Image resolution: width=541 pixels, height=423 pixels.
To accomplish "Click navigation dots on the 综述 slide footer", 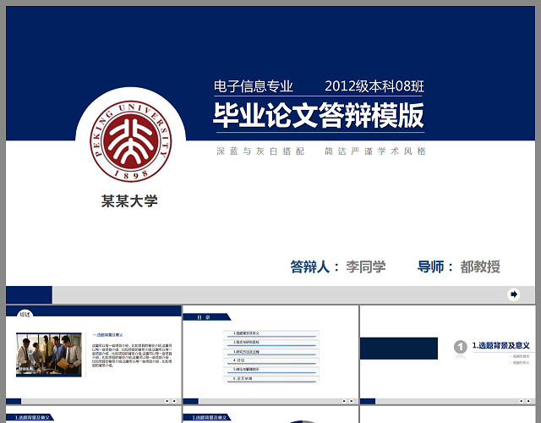I will 171,401.
